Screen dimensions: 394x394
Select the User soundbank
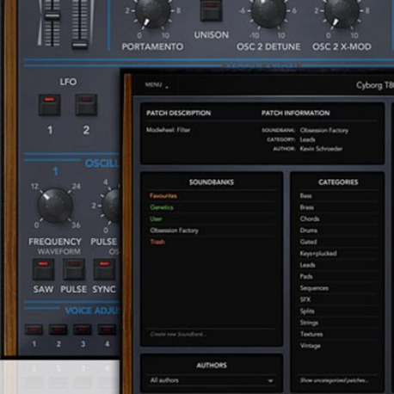click(212, 219)
